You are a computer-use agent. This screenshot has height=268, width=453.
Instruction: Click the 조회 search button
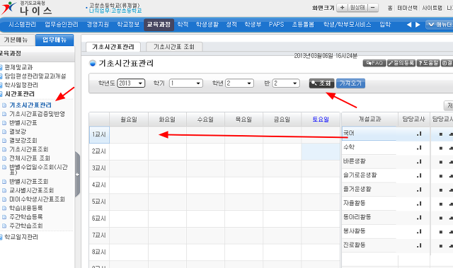(x=321, y=83)
